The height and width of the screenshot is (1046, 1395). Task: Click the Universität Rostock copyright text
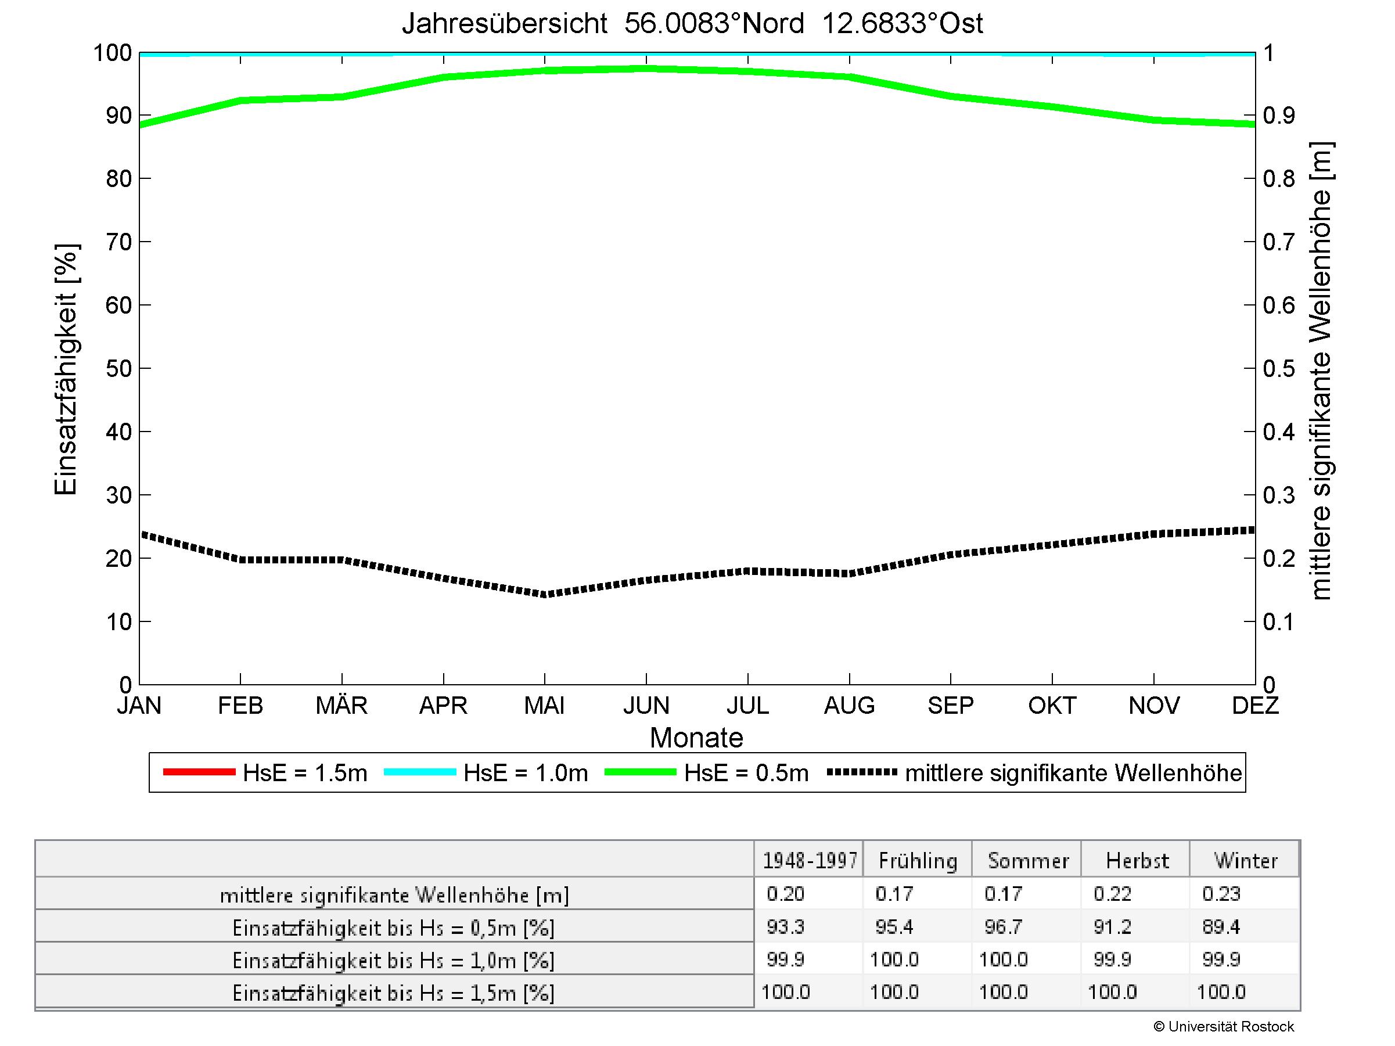point(1224,1027)
